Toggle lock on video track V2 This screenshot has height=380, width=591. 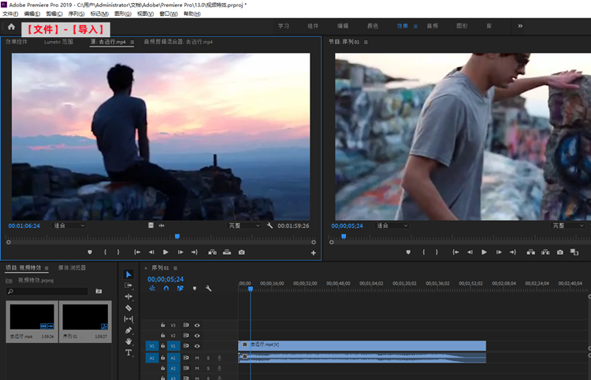163,335
